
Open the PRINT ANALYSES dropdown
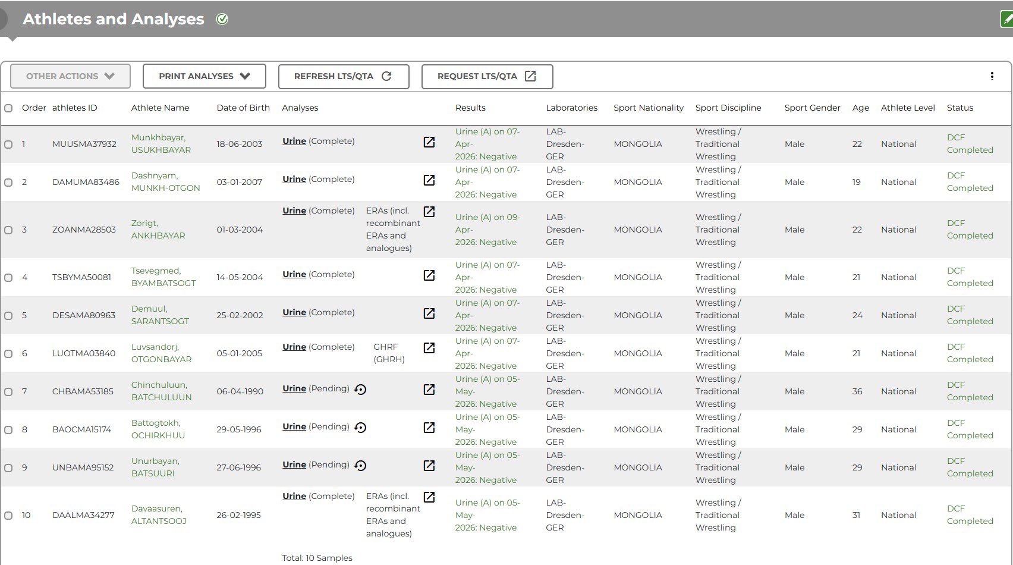pyautogui.click(x=204, y=76)
